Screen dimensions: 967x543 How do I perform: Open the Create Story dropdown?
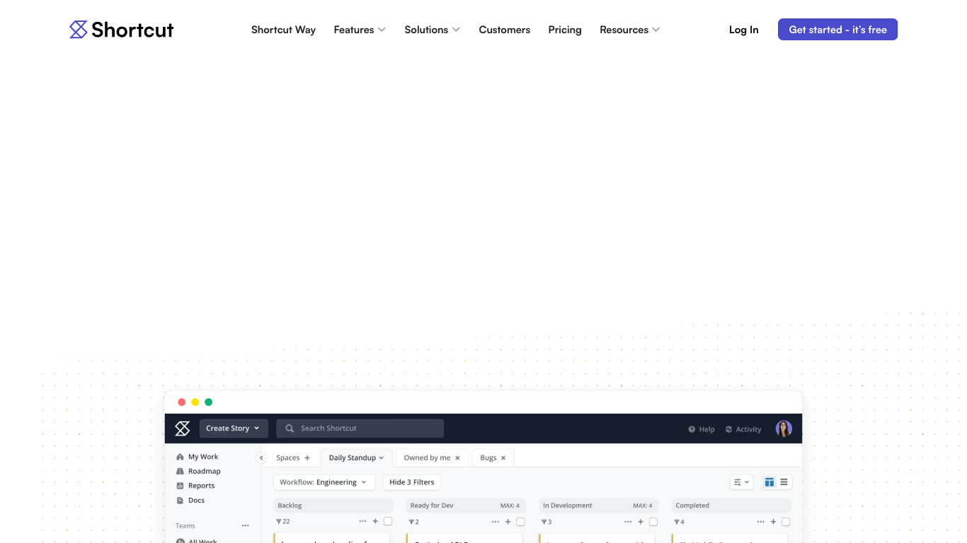[x=234, y=428]
